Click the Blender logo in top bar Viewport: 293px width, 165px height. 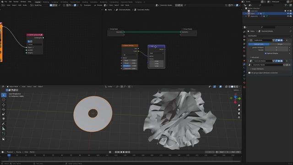click(2, 2)
